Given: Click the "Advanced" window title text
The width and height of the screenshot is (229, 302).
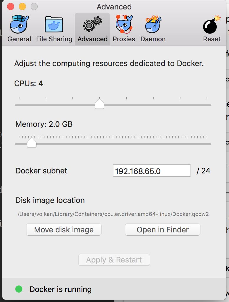Looking at the screenshot, I should [114, 6].
